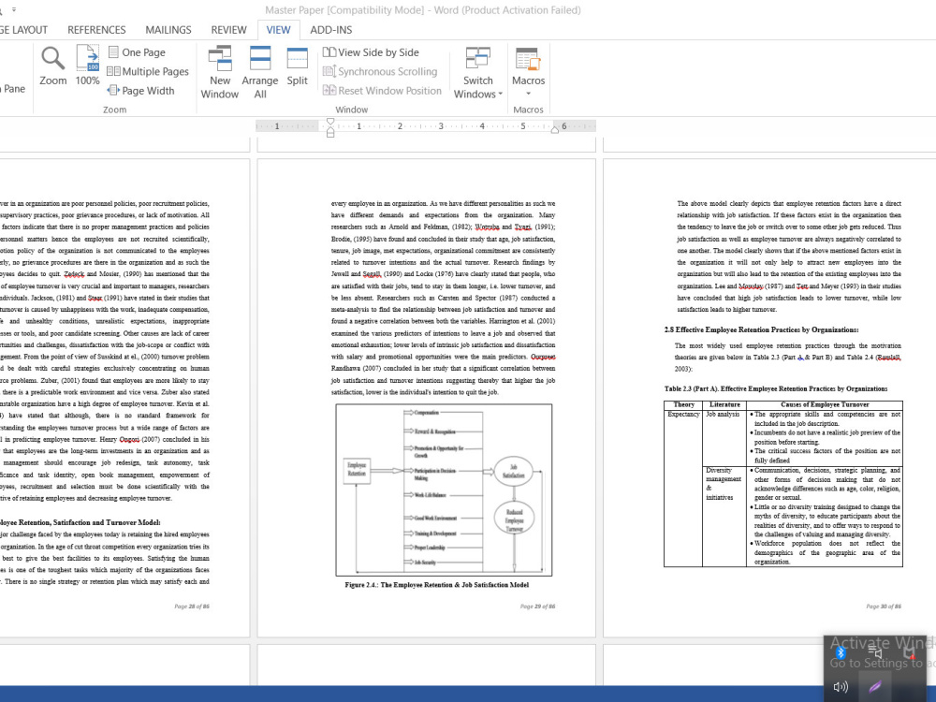Click the 'Theory' table header cell

[x=683, y=404]
